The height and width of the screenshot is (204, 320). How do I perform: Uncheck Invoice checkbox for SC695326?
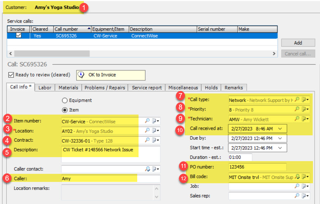point(18,35)
